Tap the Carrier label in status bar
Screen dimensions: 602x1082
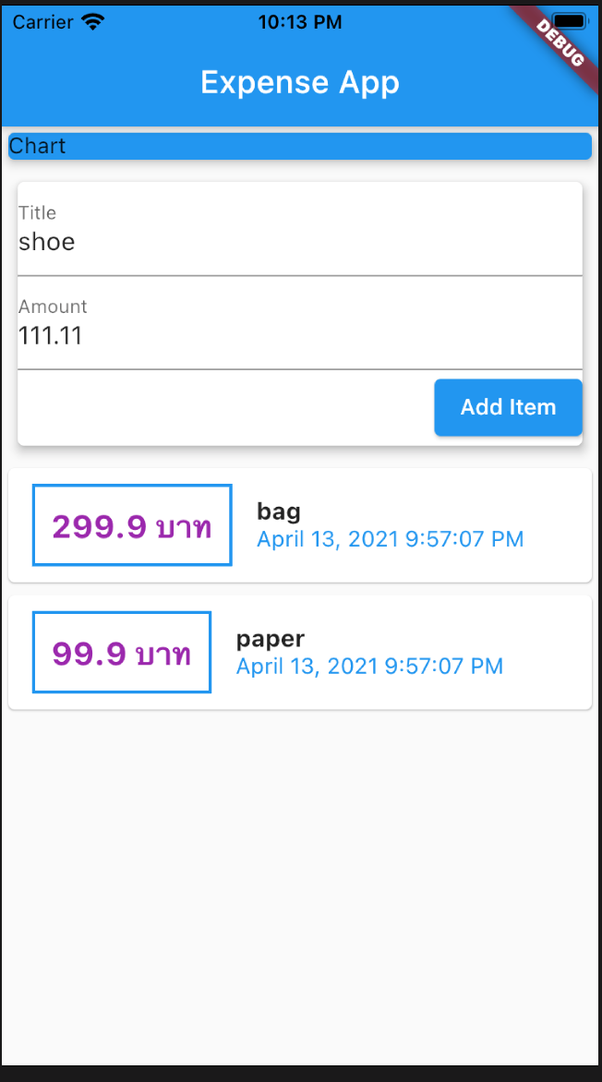[42, 22]
